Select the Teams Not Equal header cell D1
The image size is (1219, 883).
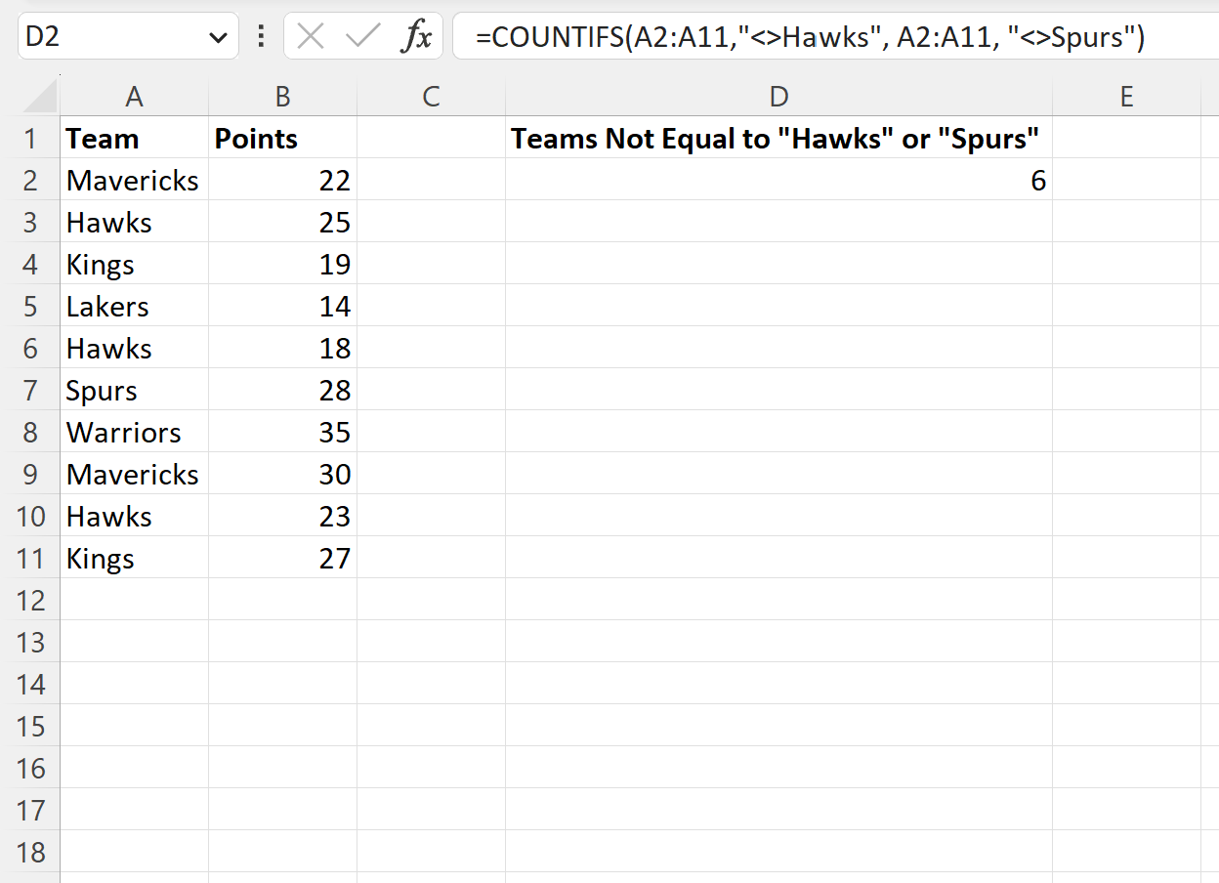(x=778, y=138)
